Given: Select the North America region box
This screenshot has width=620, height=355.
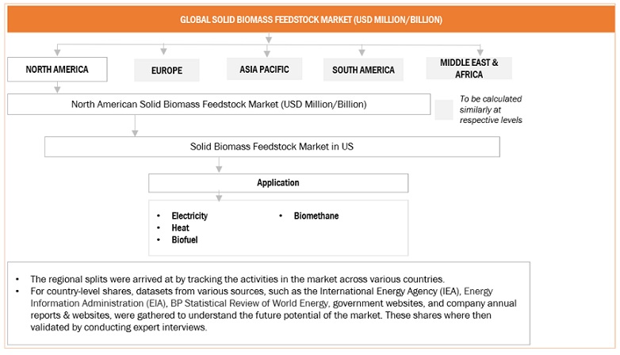Looking at the screenshot, I should pyautogui.click(x=56, y=70).
